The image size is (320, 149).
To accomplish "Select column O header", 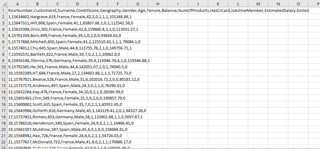I will [298, 4].
